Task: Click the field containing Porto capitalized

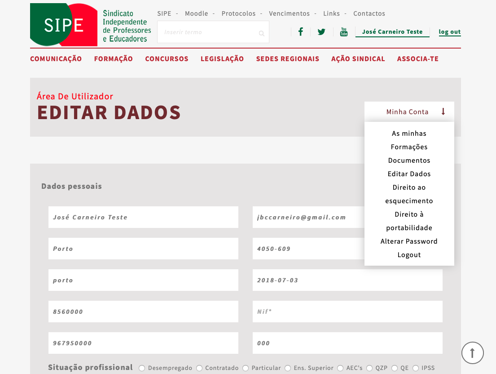Action: 143,249
